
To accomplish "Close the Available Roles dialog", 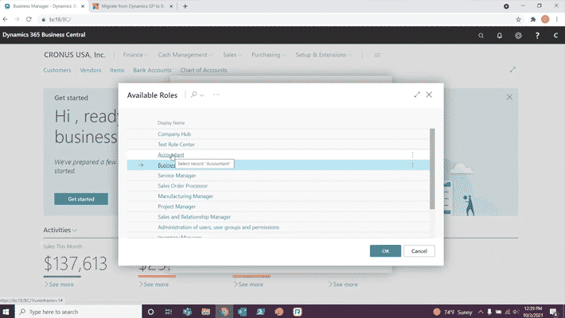I will (x=429, y=95).
